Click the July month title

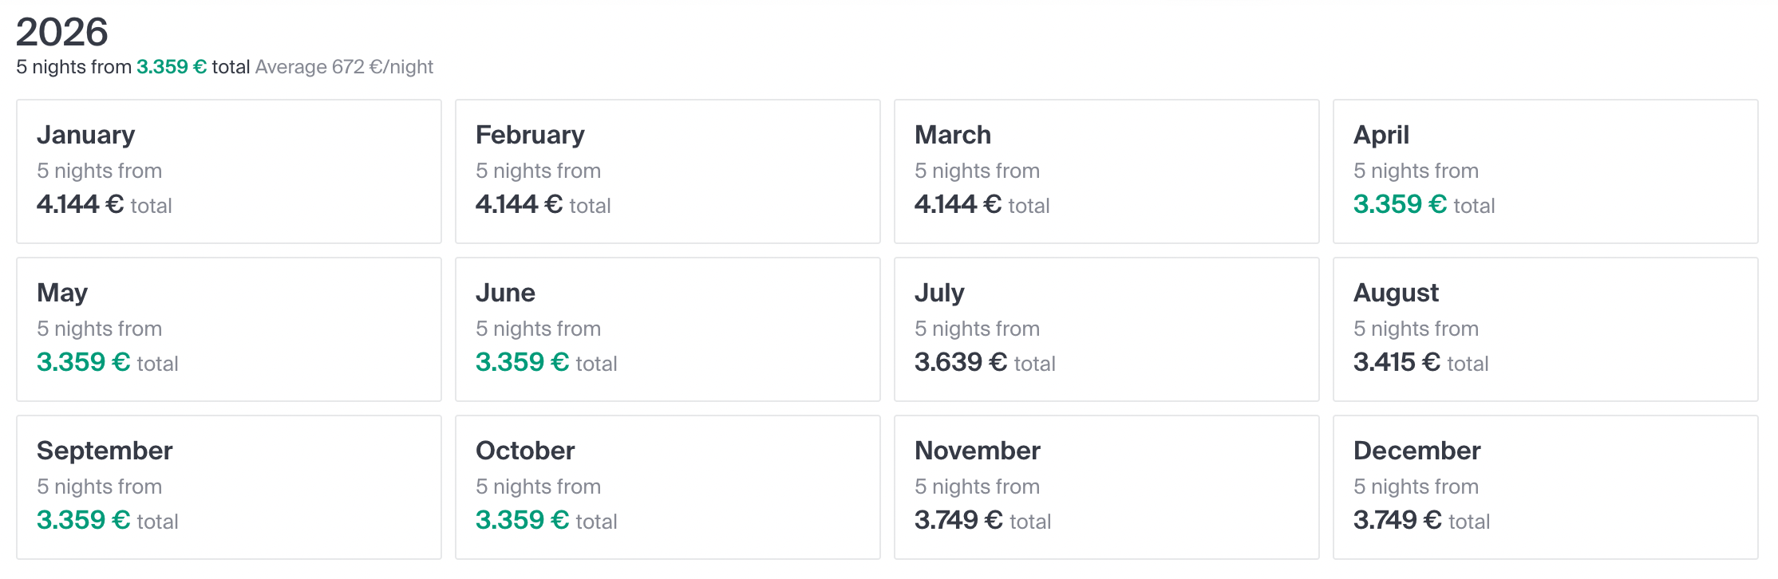pyautogui.click(x=939, y=293)
